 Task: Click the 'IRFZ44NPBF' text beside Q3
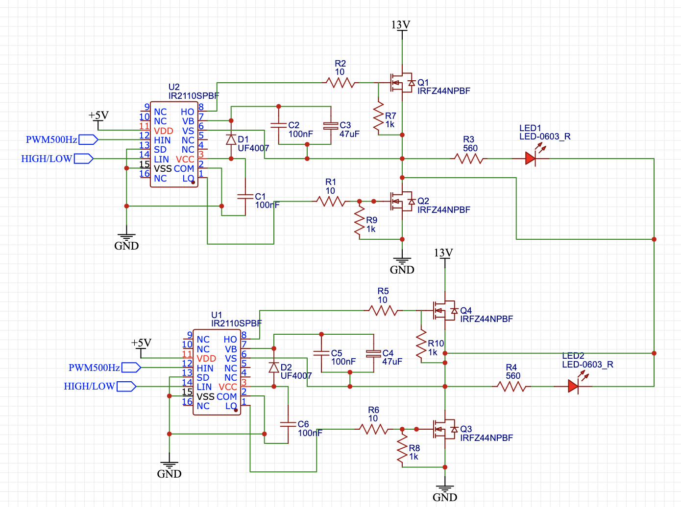coord(486,438)
